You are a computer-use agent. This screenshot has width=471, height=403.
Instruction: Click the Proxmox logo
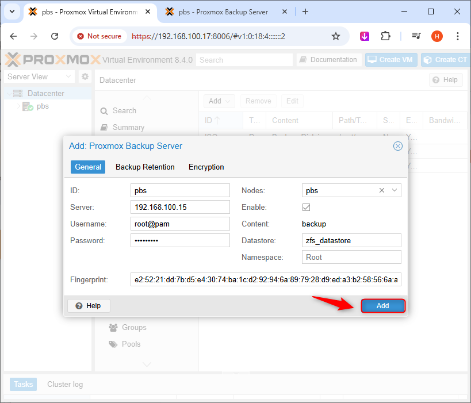53,59
